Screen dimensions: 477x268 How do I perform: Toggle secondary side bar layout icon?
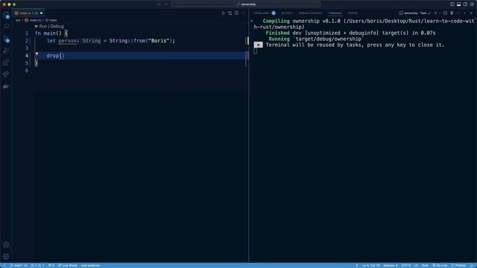pyautogui.click(x=465, y=4)
